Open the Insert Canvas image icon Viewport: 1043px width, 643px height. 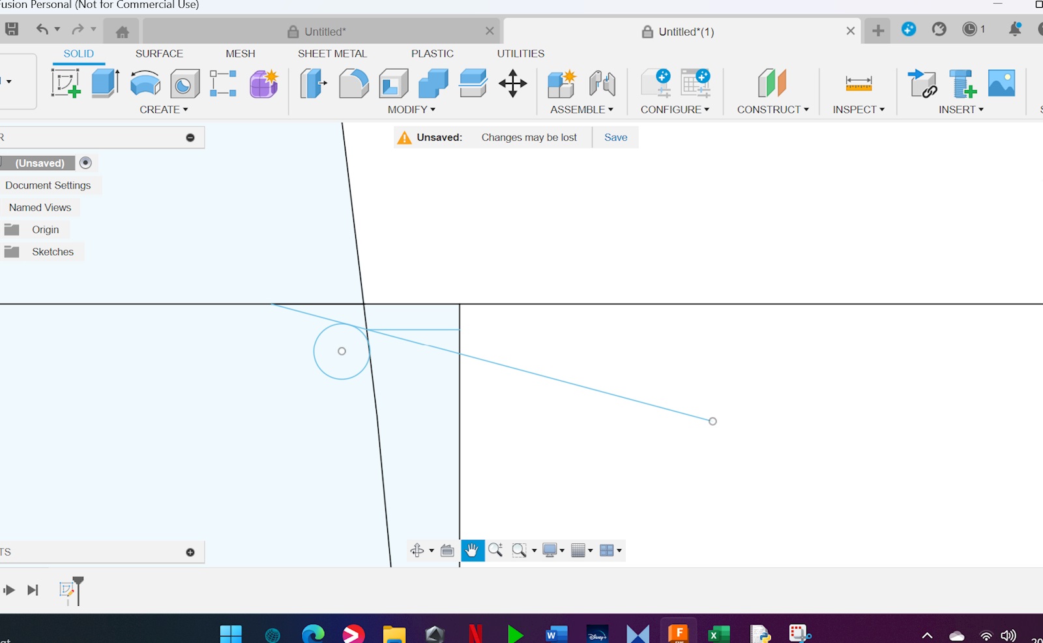click(x=1001, y=83)
